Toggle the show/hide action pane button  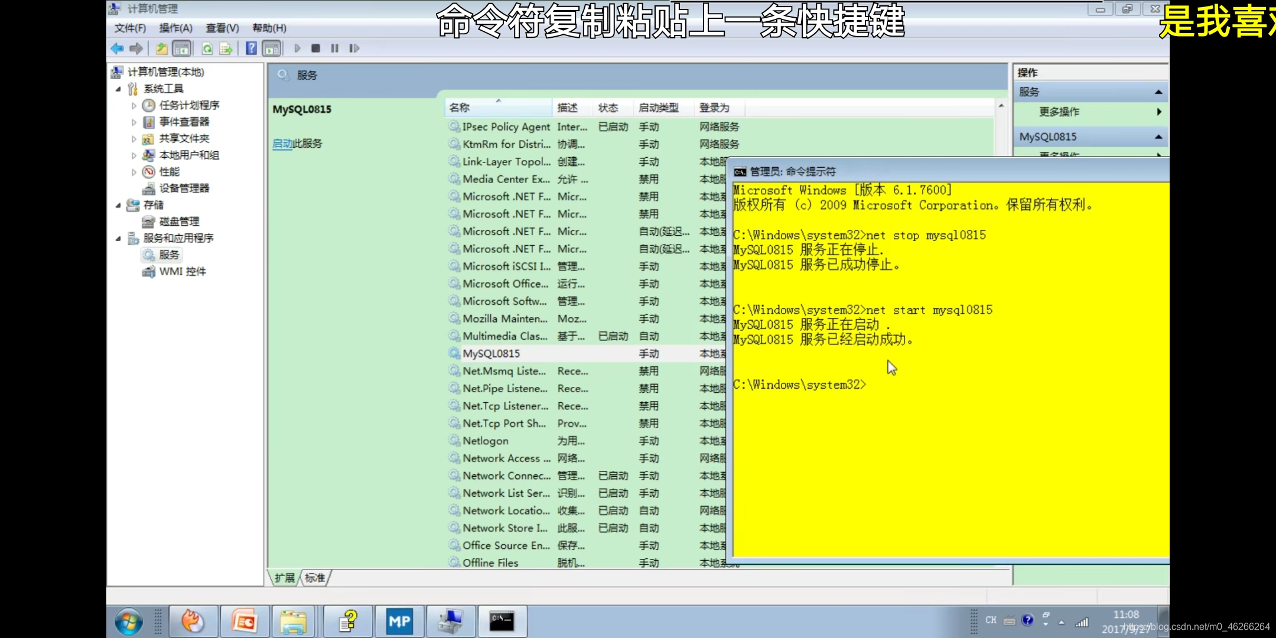click(x=272, y=48)
